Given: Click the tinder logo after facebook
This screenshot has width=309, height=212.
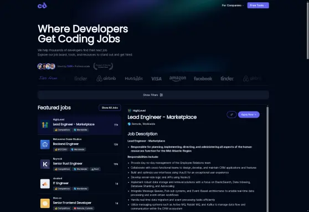Looking at the screenshot, I should point(227,78).
